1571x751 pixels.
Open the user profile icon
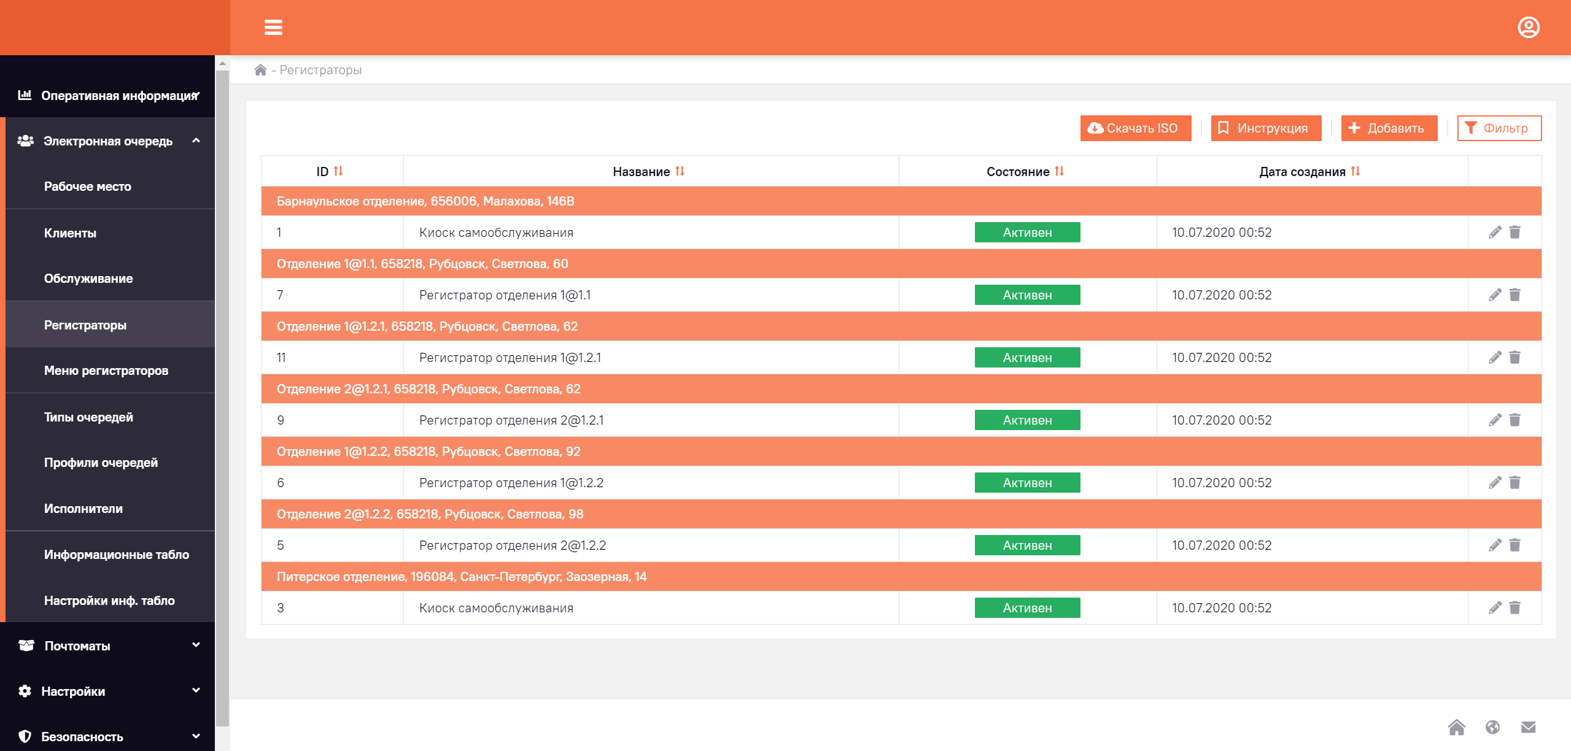tap(1528, 28)
